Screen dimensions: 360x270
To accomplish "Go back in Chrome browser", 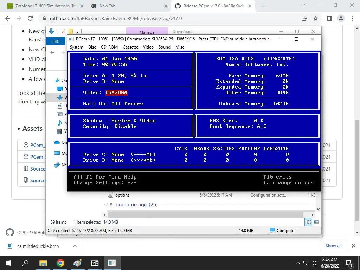I will 8,18.
